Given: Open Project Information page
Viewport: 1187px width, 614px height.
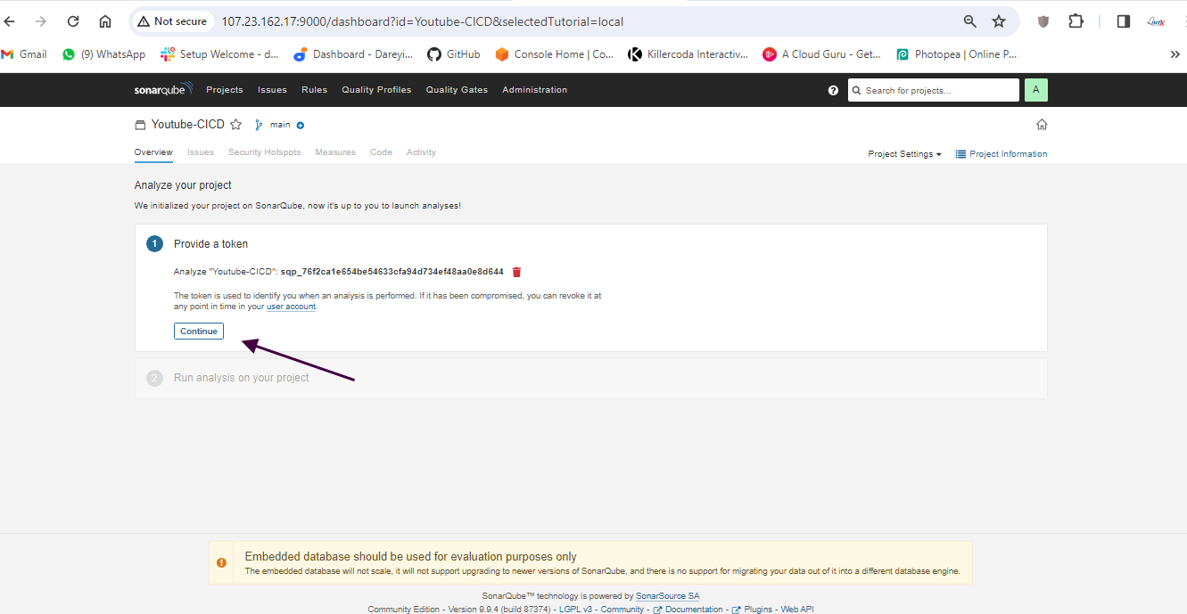Looking at the screenshot, I should (x=1001, y=154).
